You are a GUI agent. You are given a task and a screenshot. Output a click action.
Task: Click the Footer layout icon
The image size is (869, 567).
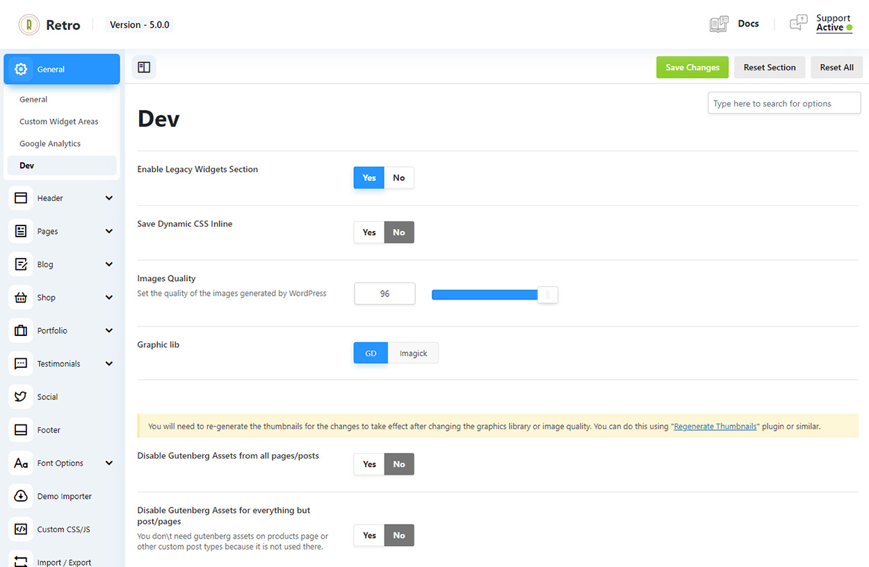[21, 430]
